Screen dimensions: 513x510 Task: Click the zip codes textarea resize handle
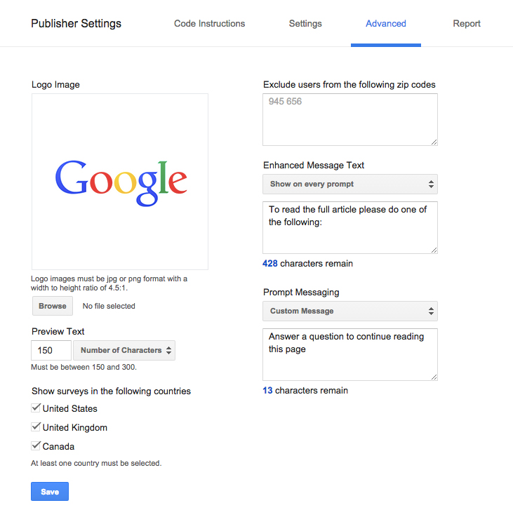pos(434,142)
